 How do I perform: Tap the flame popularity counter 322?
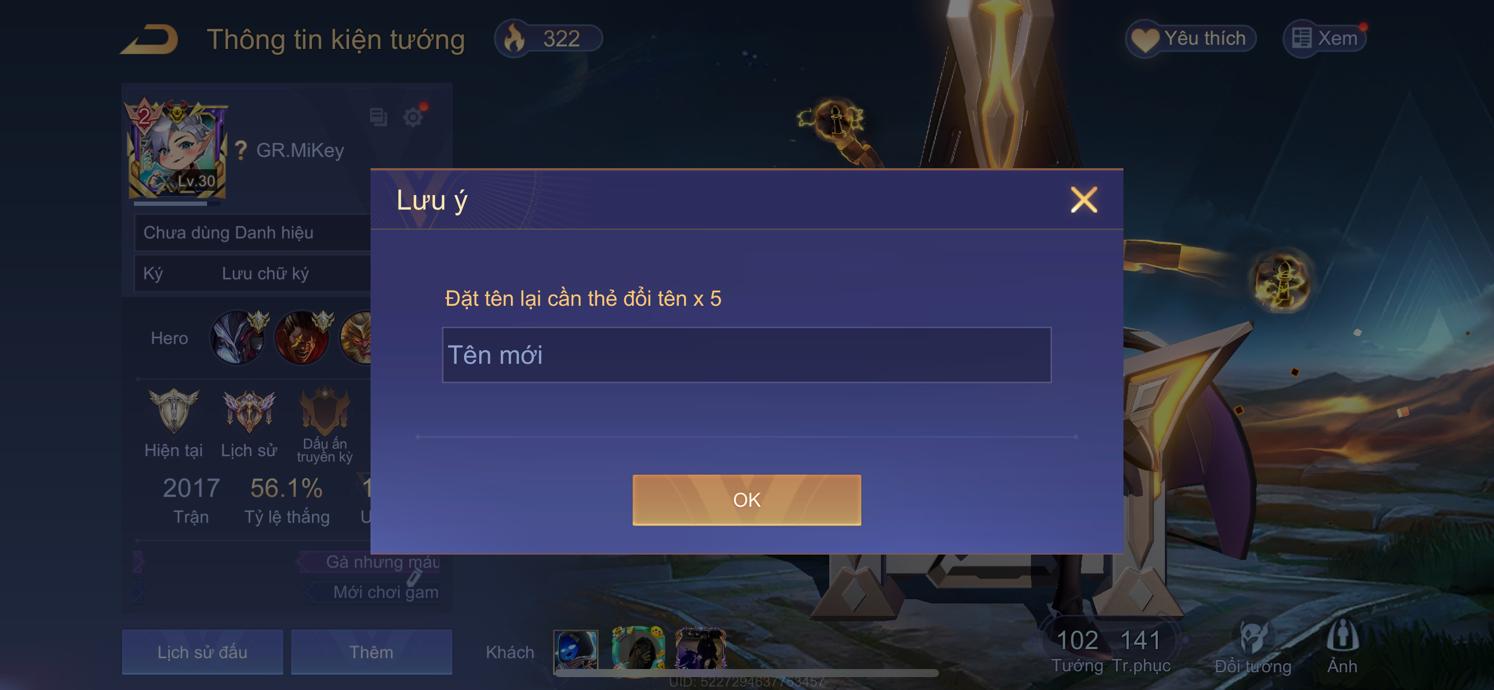(x=547, y=39)
